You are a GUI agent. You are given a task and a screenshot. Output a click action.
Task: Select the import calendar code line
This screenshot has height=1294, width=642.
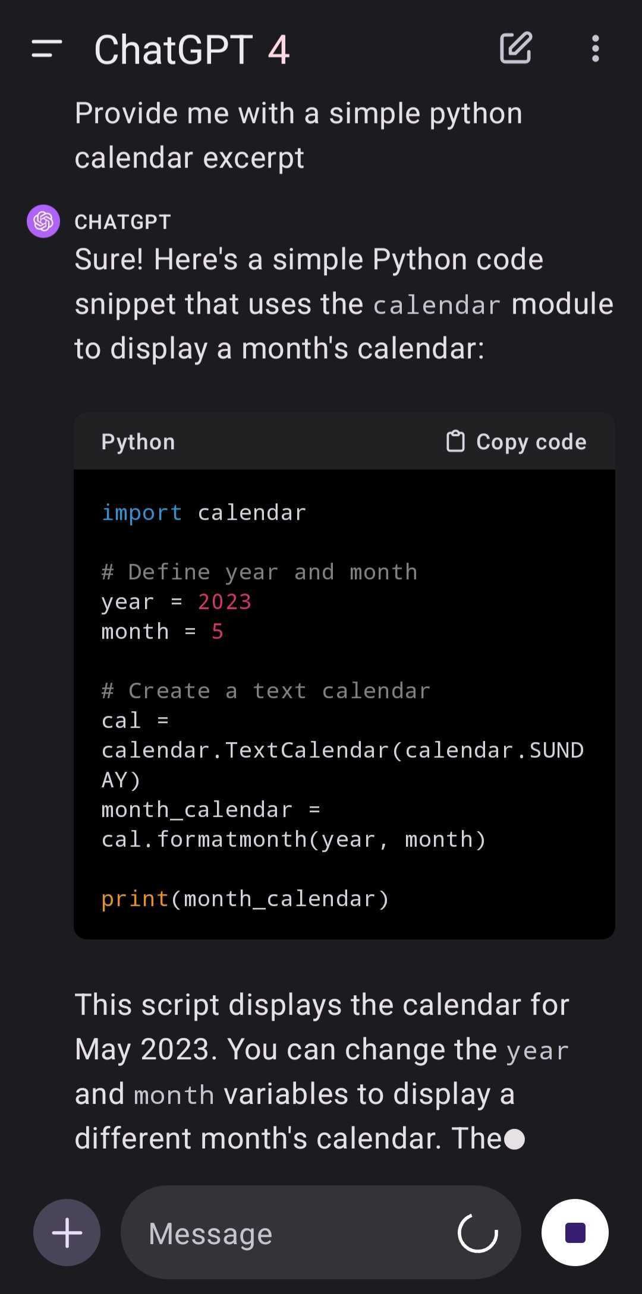[x=203, y=512]
